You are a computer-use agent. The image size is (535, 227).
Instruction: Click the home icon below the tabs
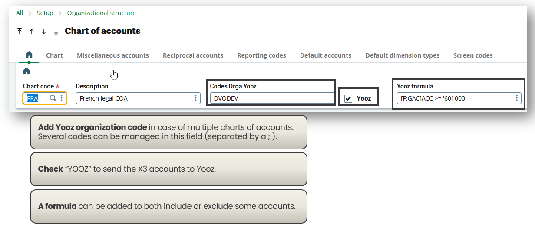click(x=26, y=71)
